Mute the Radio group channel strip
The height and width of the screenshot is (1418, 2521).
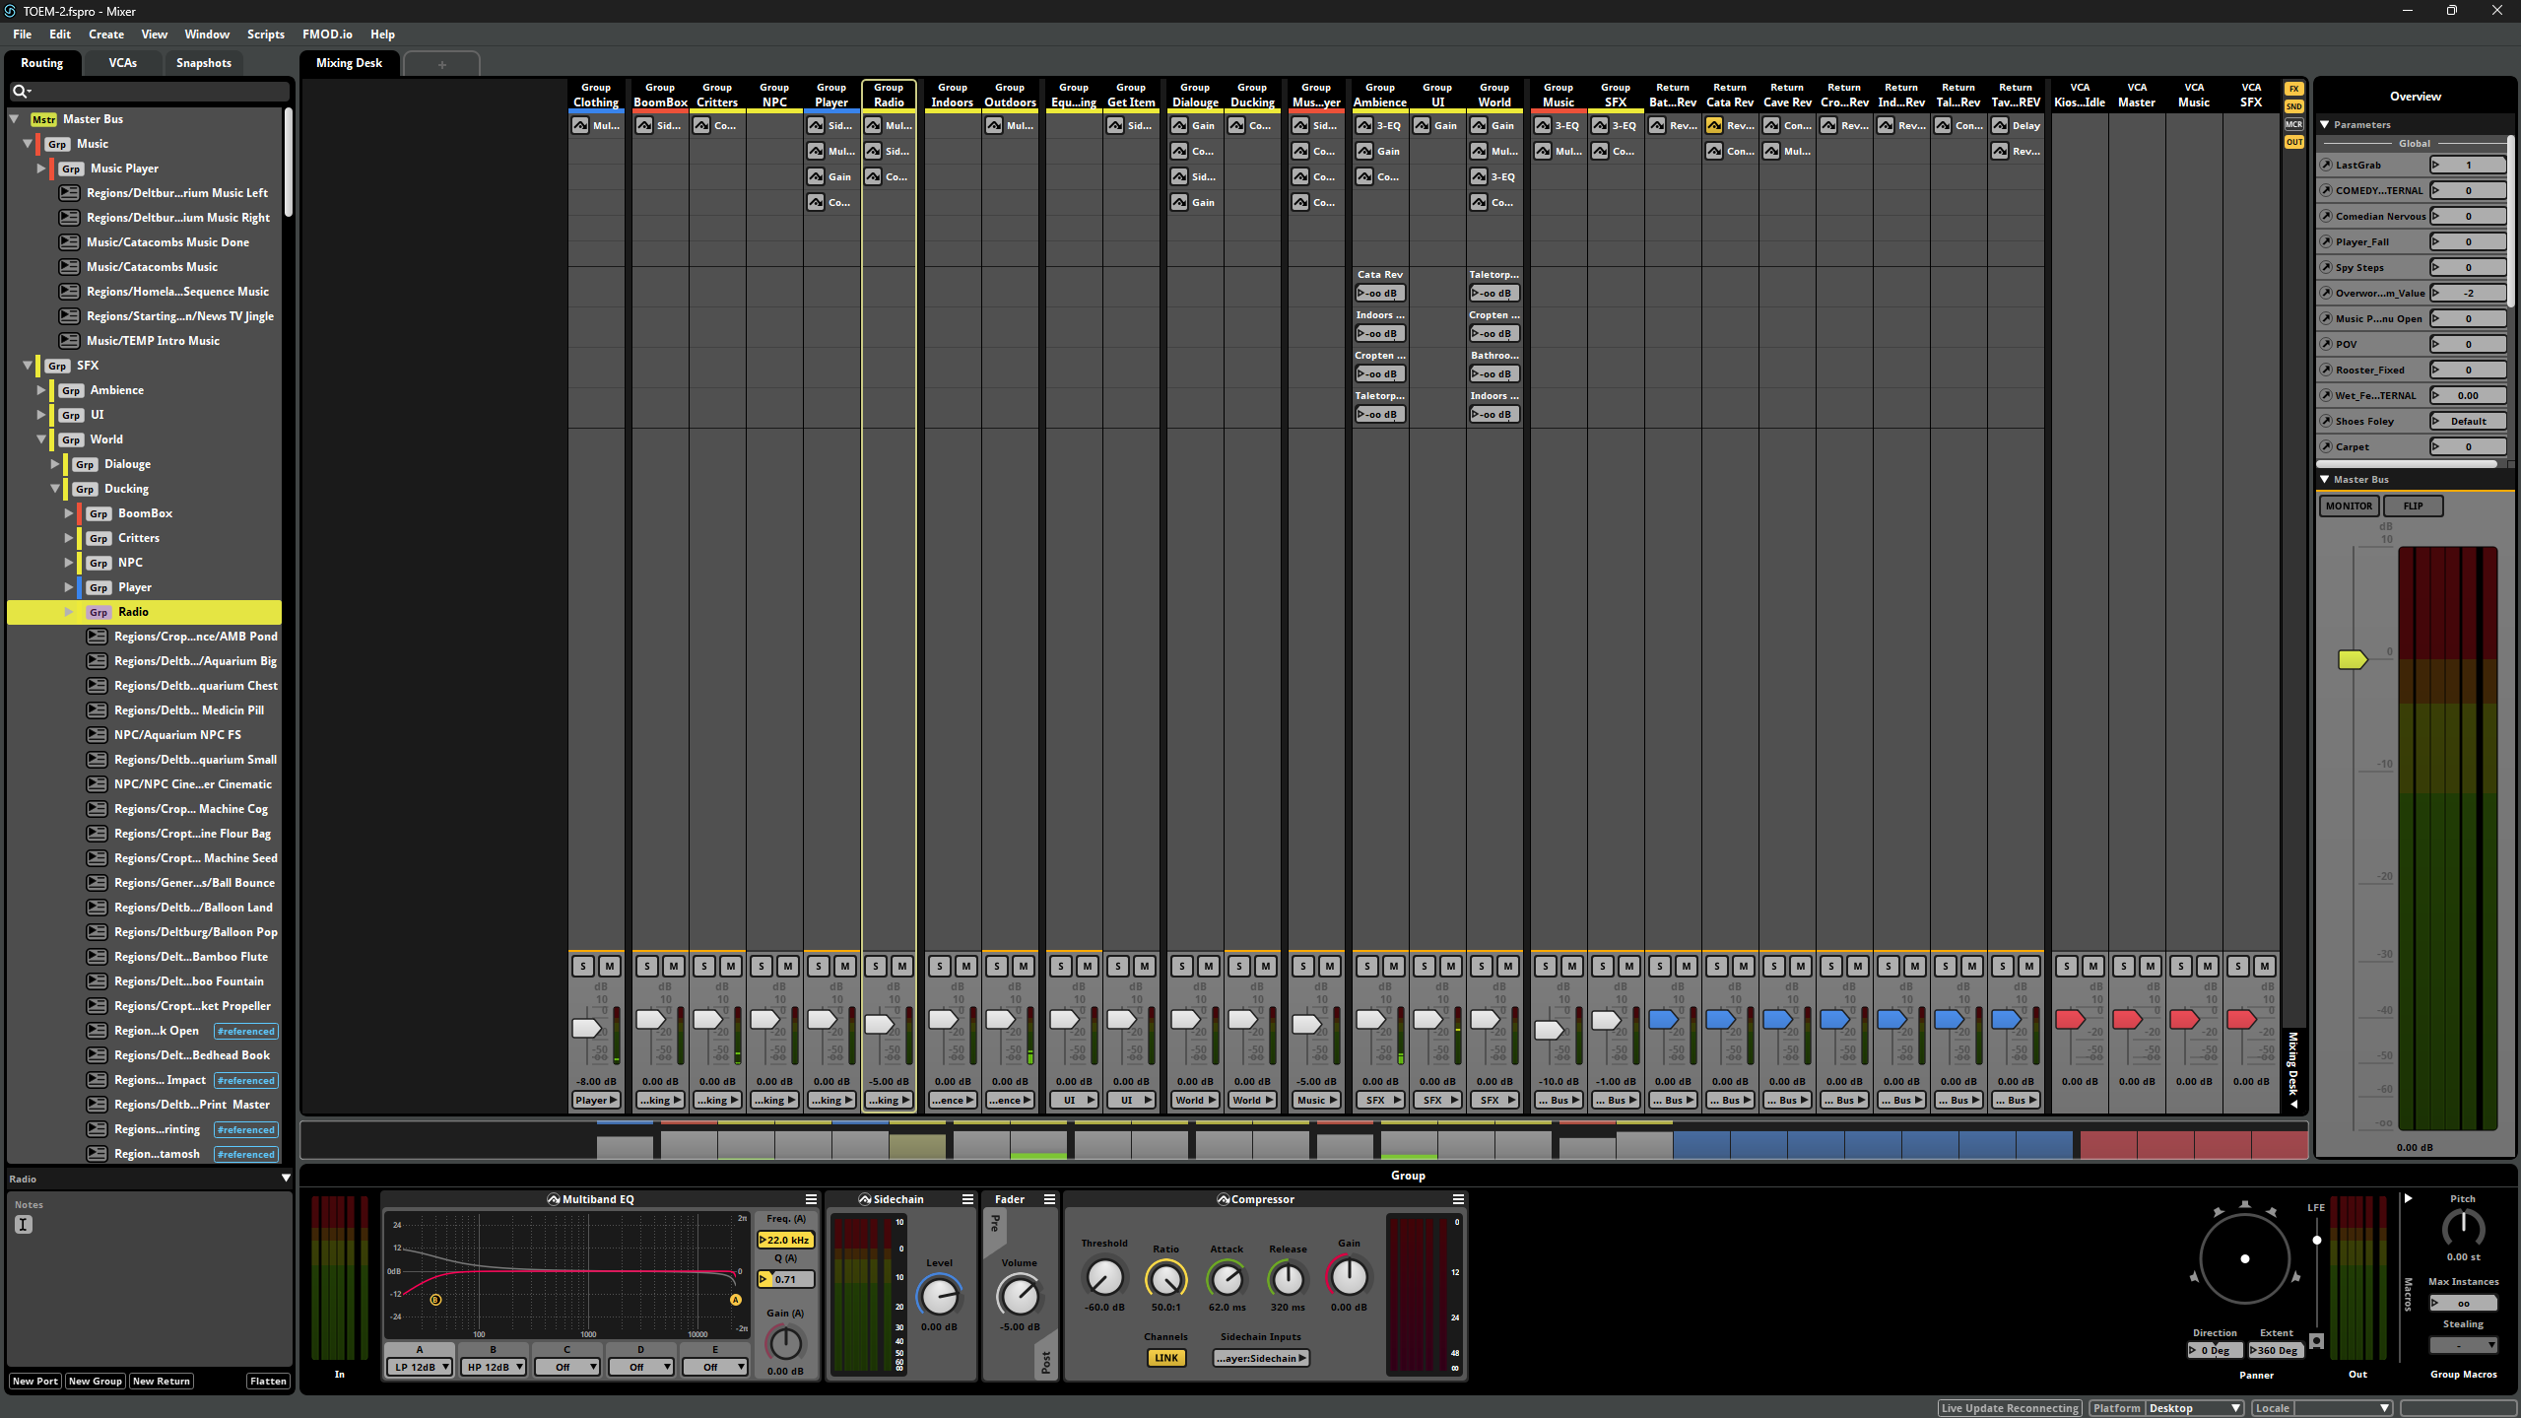click(901, 966)
